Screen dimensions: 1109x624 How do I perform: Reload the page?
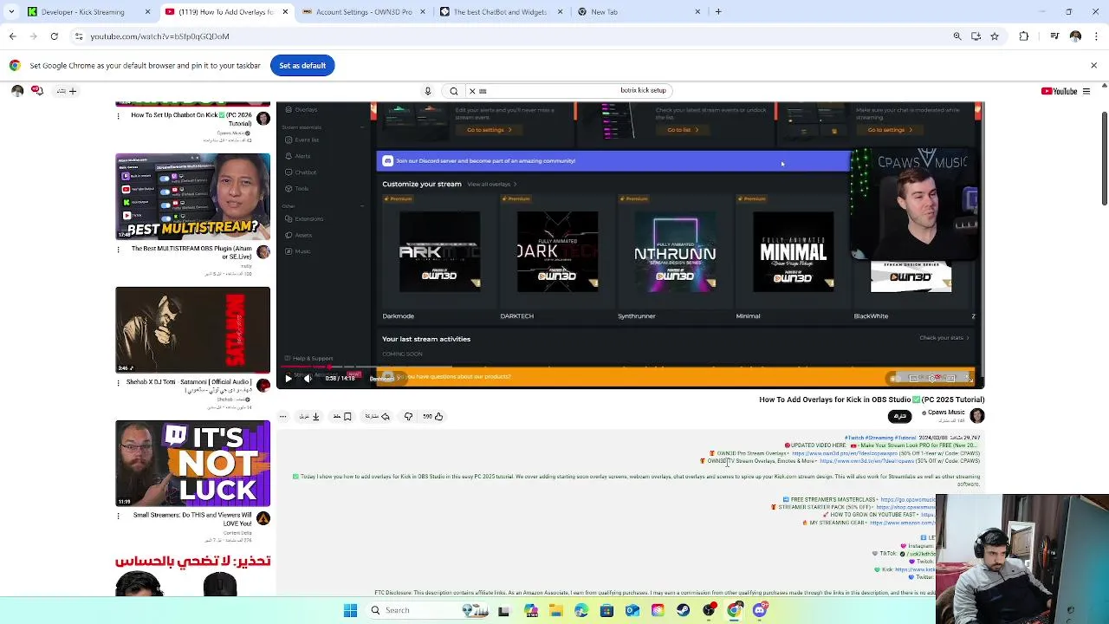click(x=54, y=36)
